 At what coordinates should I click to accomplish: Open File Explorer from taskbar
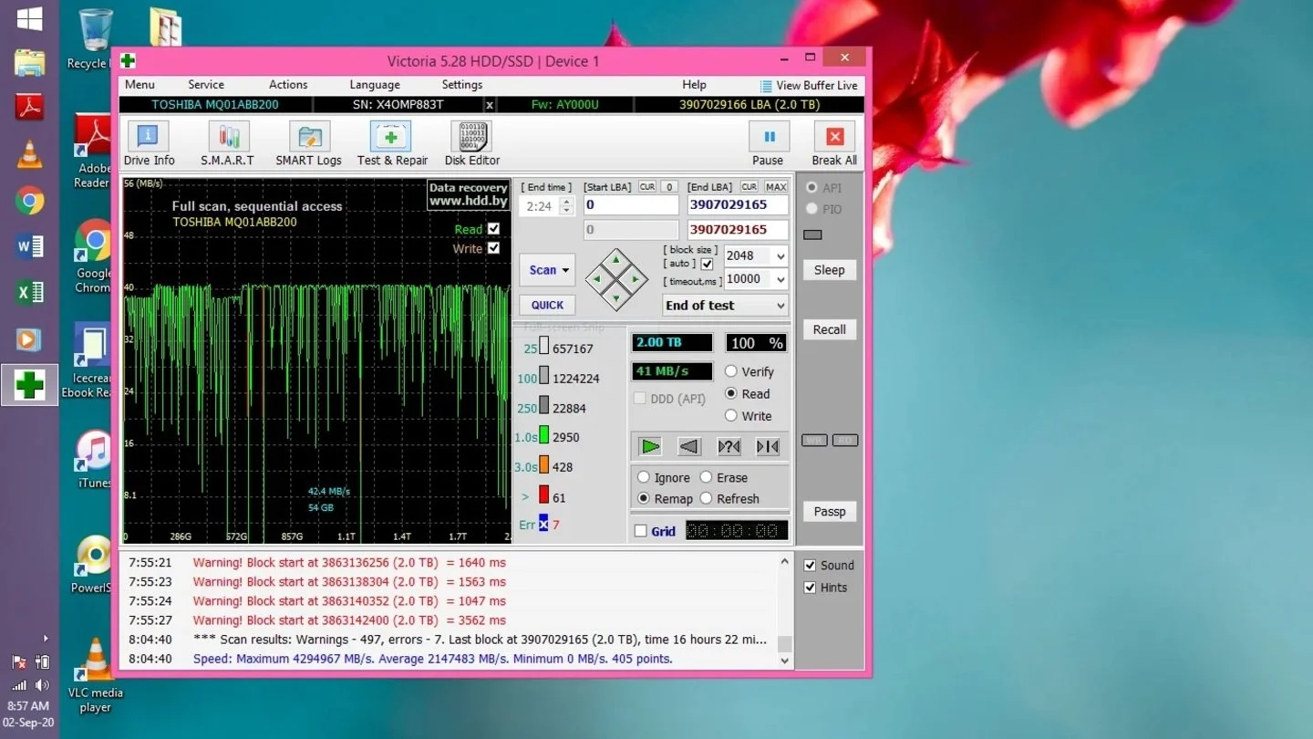coord(29,63)
